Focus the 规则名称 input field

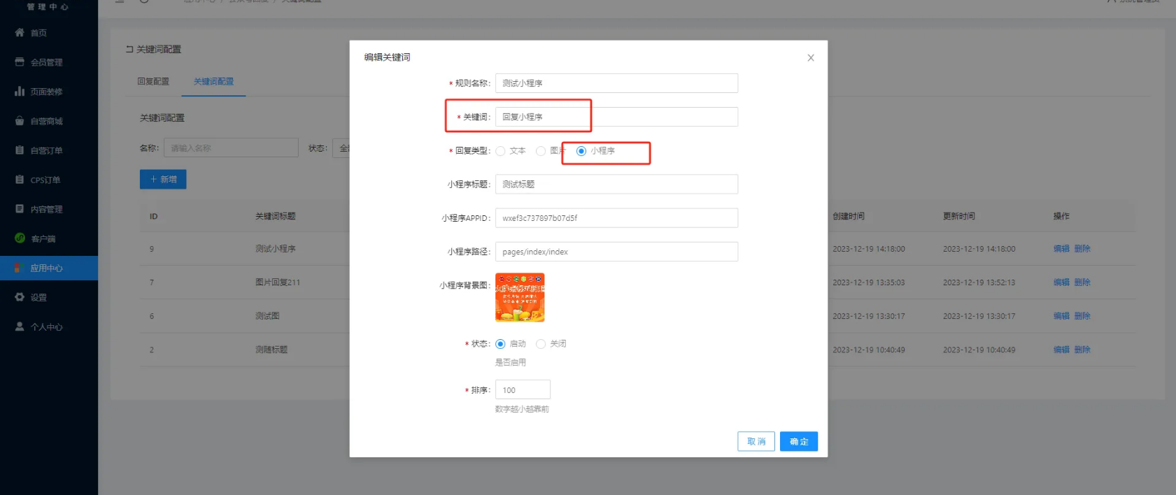(616, 83)
